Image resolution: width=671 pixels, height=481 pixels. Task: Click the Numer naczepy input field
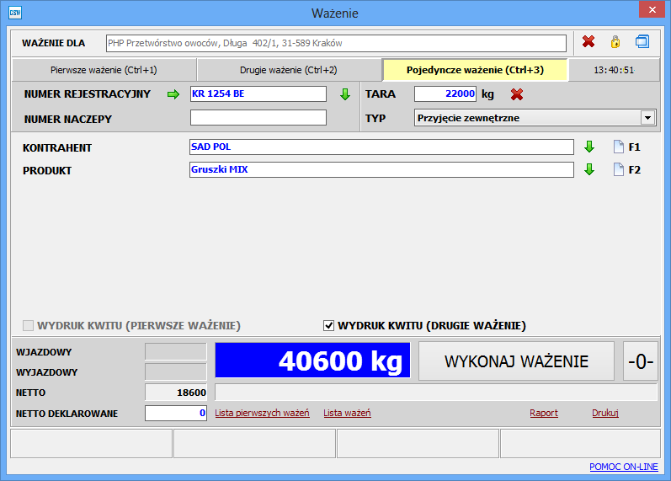(x=258, y=118)
